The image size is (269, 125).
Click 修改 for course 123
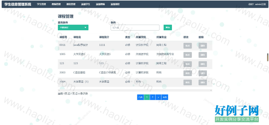pyautogui.click(x=187, y=64)
